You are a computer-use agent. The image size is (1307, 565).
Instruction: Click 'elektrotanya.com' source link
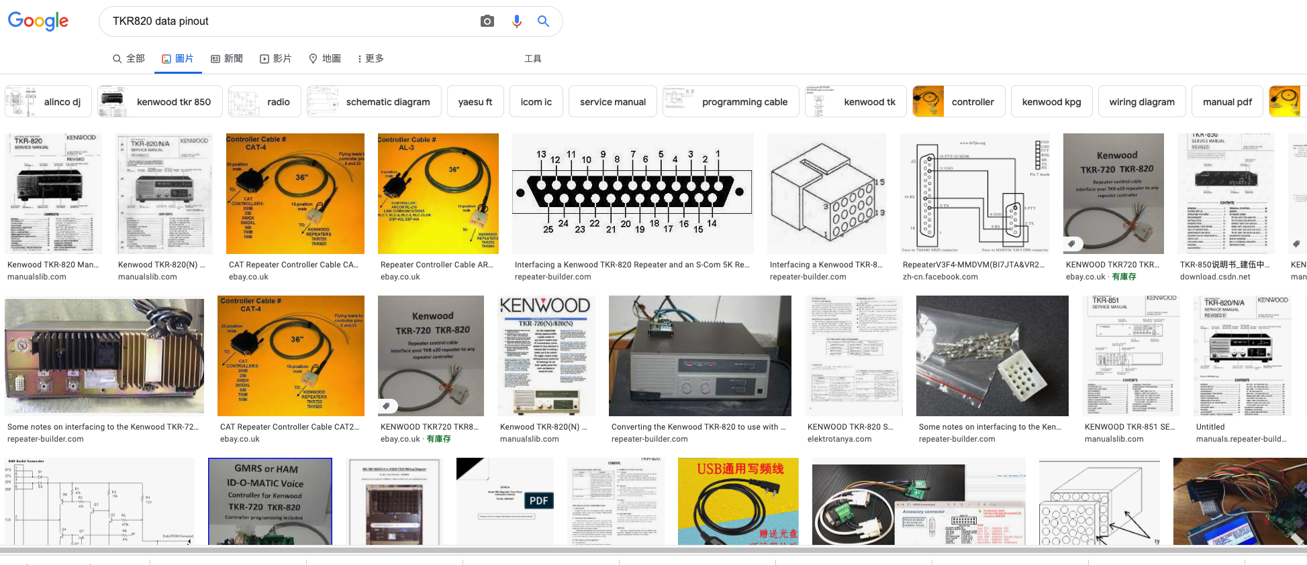[839, 439]
